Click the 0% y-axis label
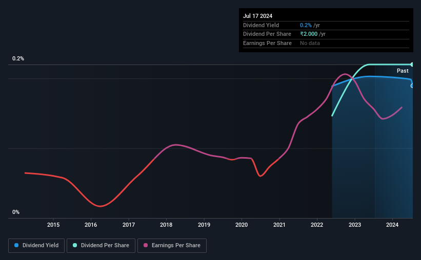 click(16, 212)
